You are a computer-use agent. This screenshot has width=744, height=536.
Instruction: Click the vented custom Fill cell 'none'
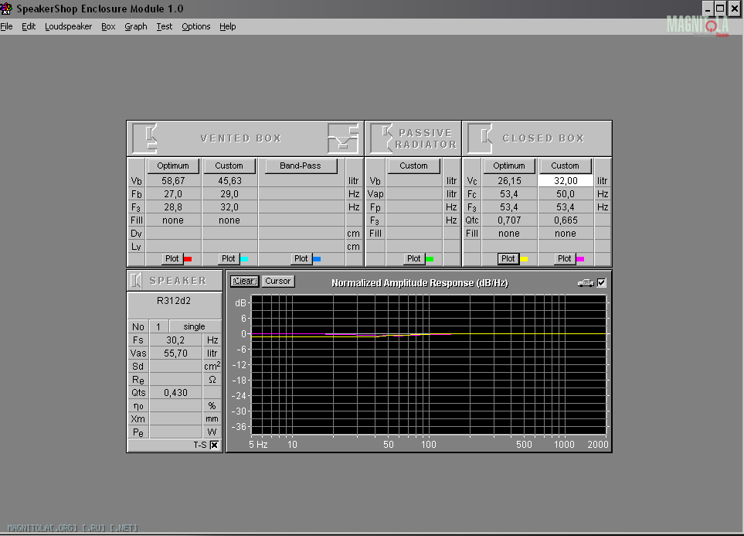coord(229,220)
